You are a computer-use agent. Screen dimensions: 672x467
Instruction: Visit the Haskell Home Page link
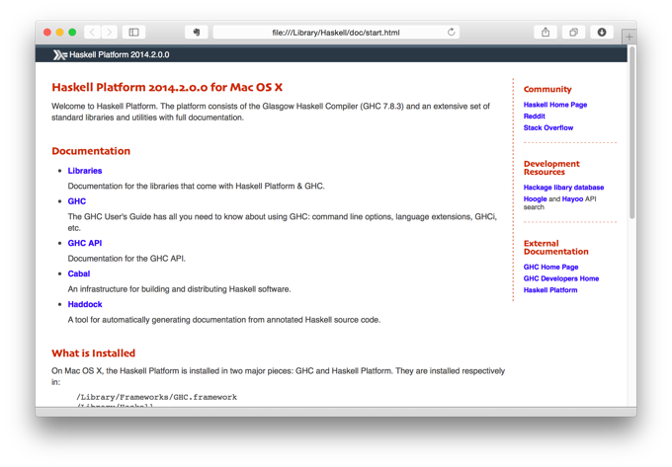click(555, 105)
